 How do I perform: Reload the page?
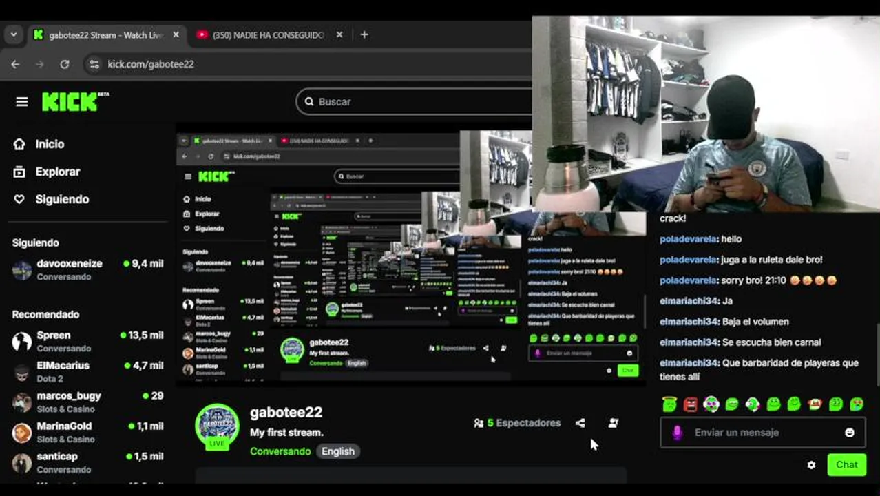[65, 64]
